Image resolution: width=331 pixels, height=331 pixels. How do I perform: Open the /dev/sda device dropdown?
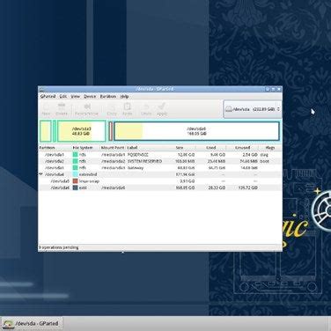pos(253,109)
